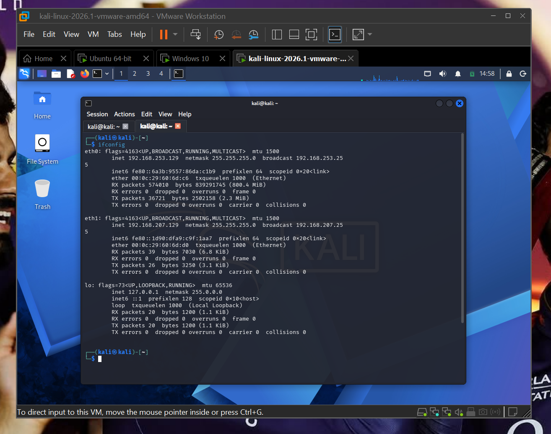Open the terminal Actions menu
Screen dimensions: 551x434
[x=125, y=114]
